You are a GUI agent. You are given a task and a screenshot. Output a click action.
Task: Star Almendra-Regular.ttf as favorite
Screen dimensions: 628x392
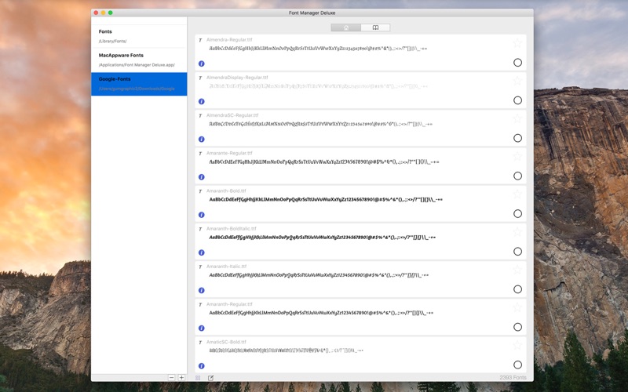click(x=517, y=43)
